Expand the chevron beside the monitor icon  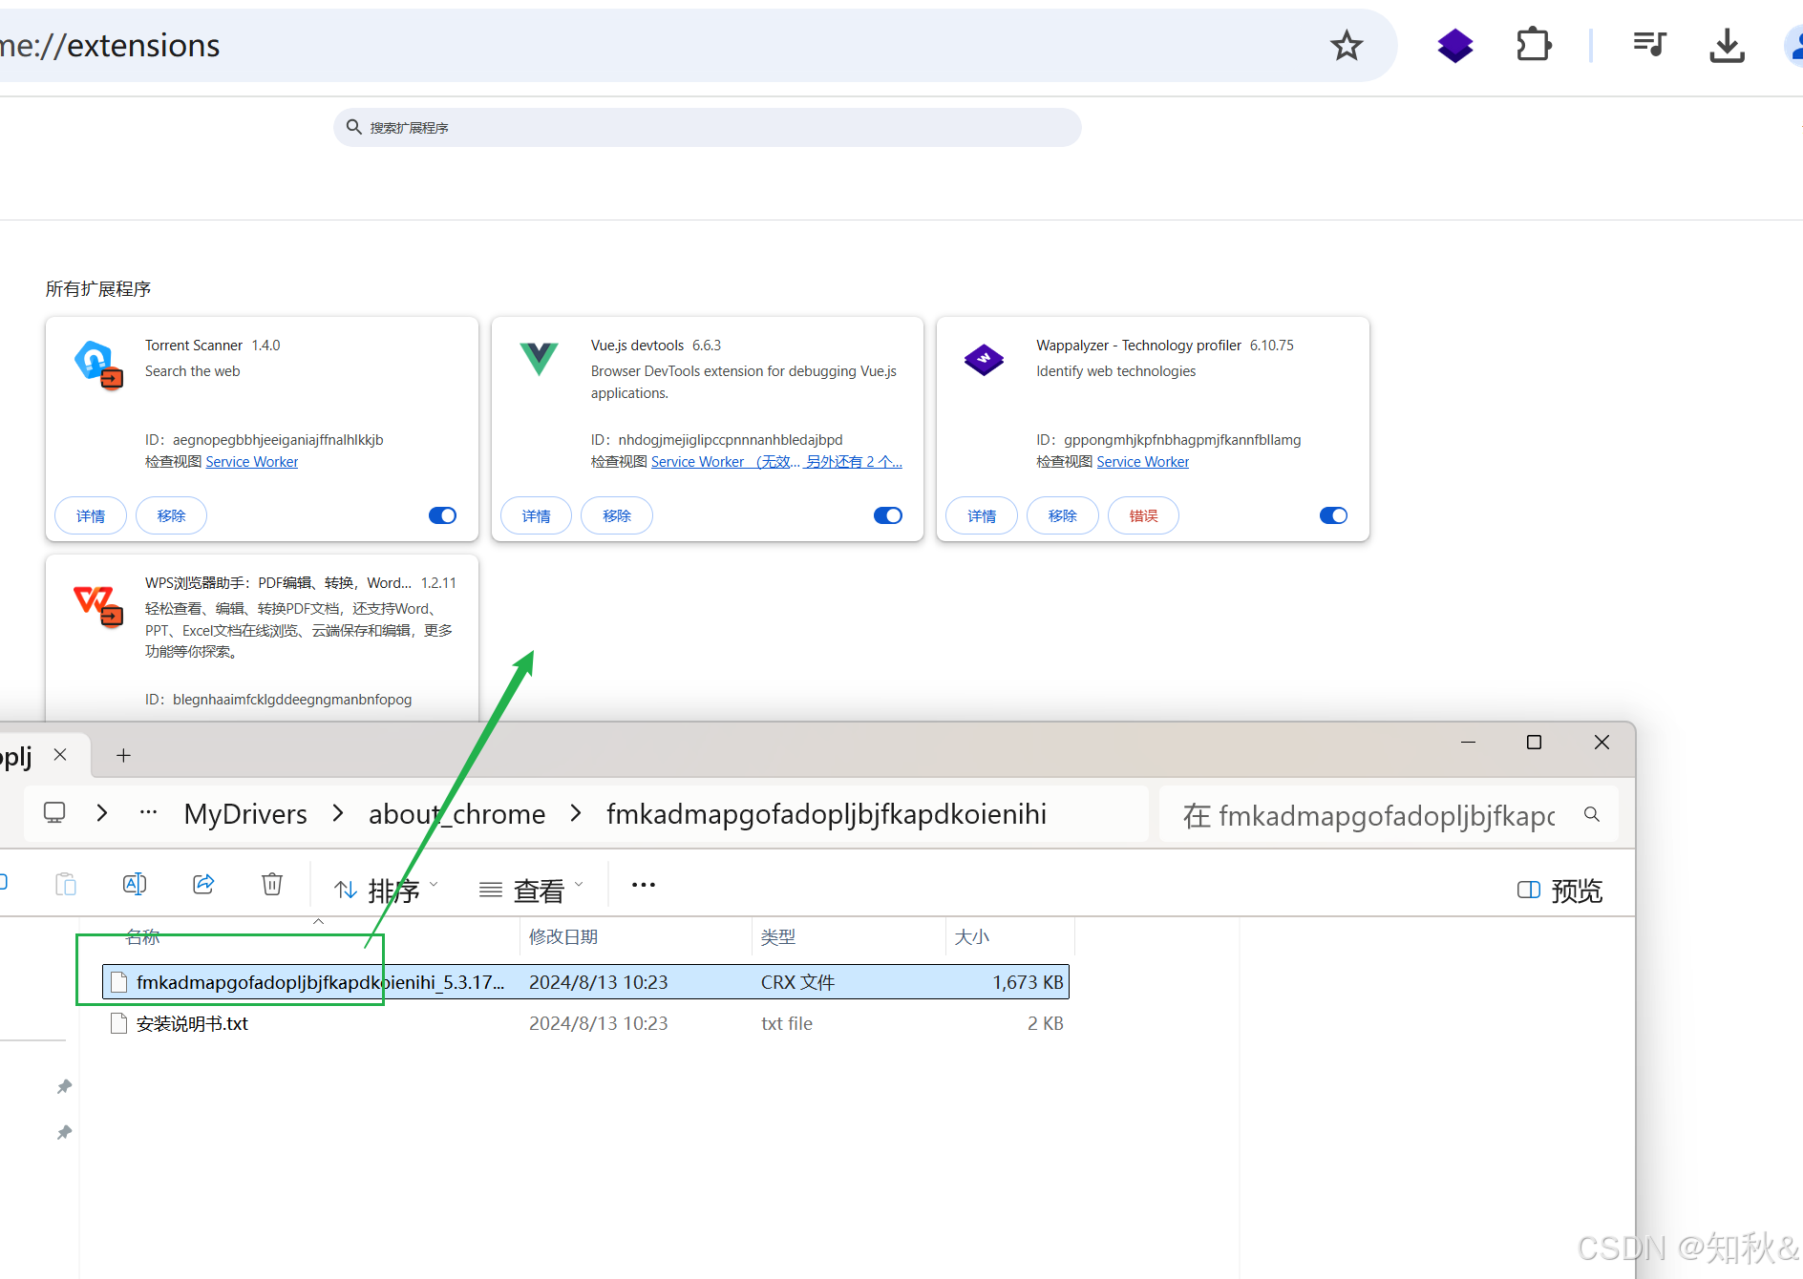point(102,813)
